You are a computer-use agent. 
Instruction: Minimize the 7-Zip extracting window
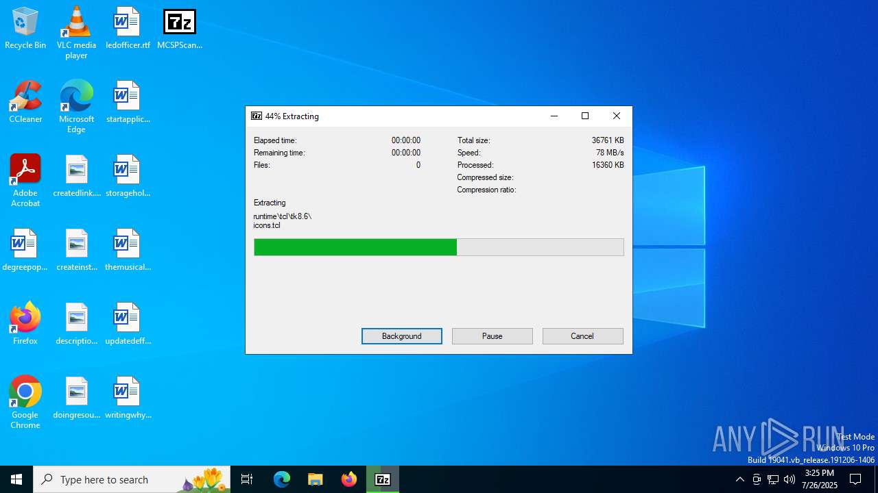[x=554, y=116]
